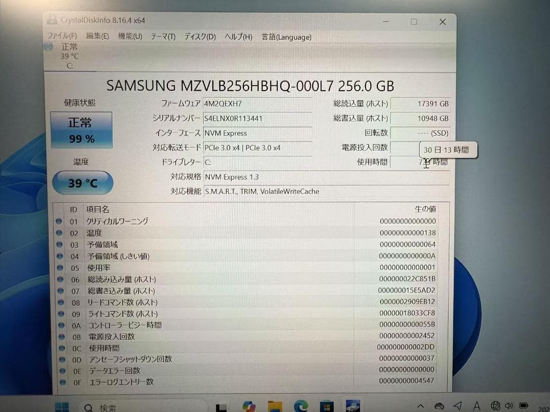The height and width of the screenshot is (412, 550).
Task: Click the 正常 99% health gauge
Action: pos(81,130)
